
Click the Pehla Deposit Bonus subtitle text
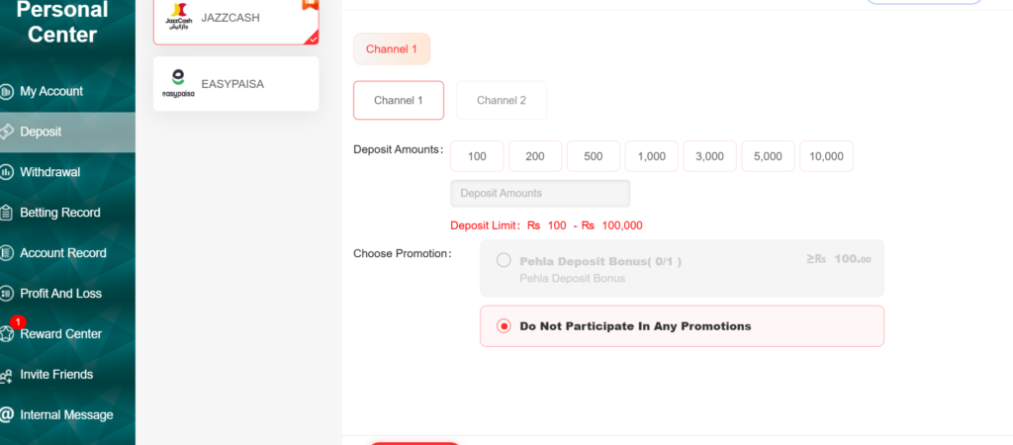[573, 278]
